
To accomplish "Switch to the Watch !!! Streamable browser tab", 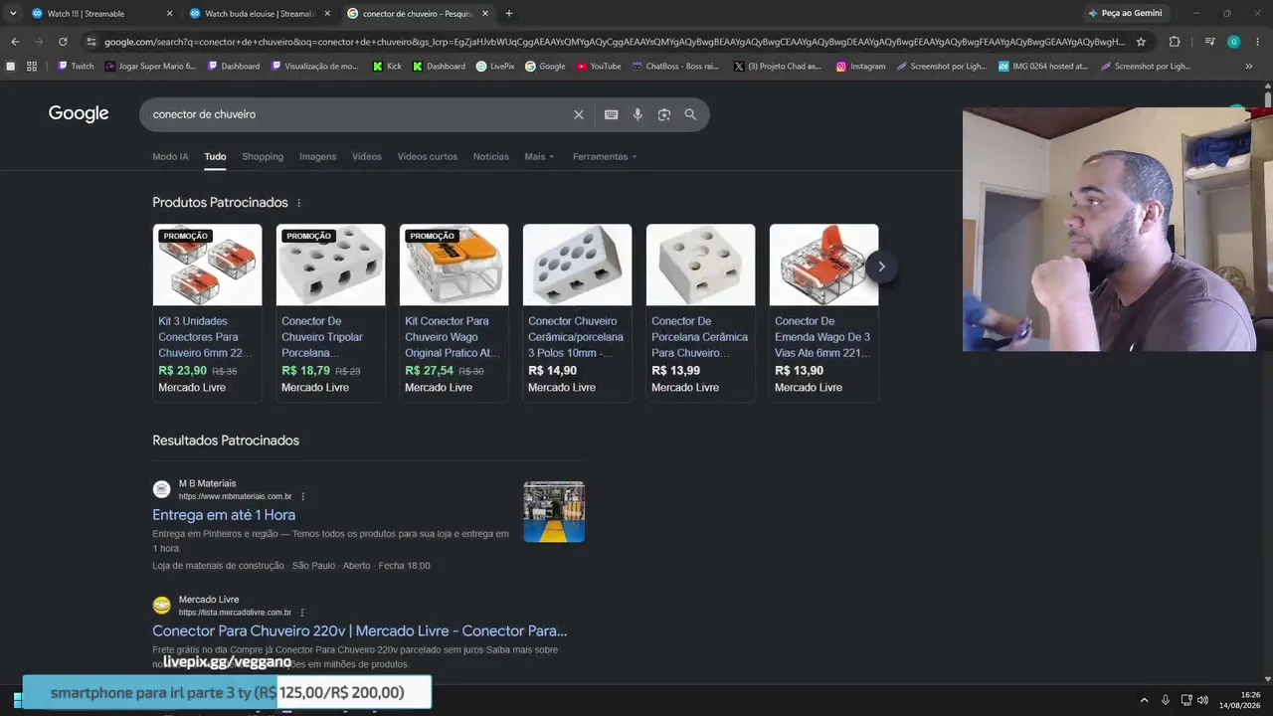I will pos(101,14).
